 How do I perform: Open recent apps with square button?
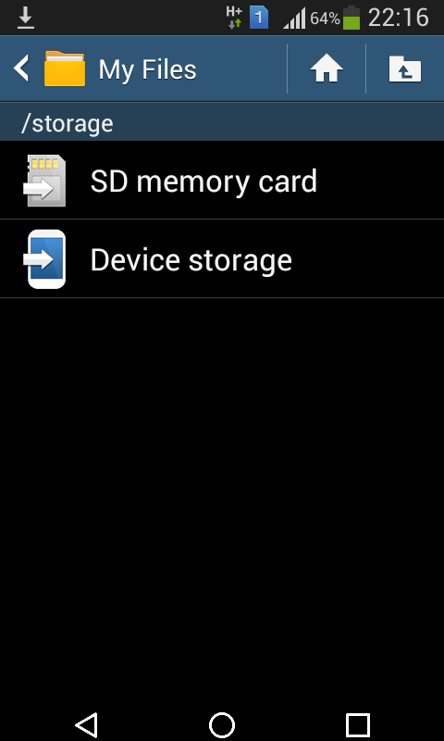(x=358, y=725)
